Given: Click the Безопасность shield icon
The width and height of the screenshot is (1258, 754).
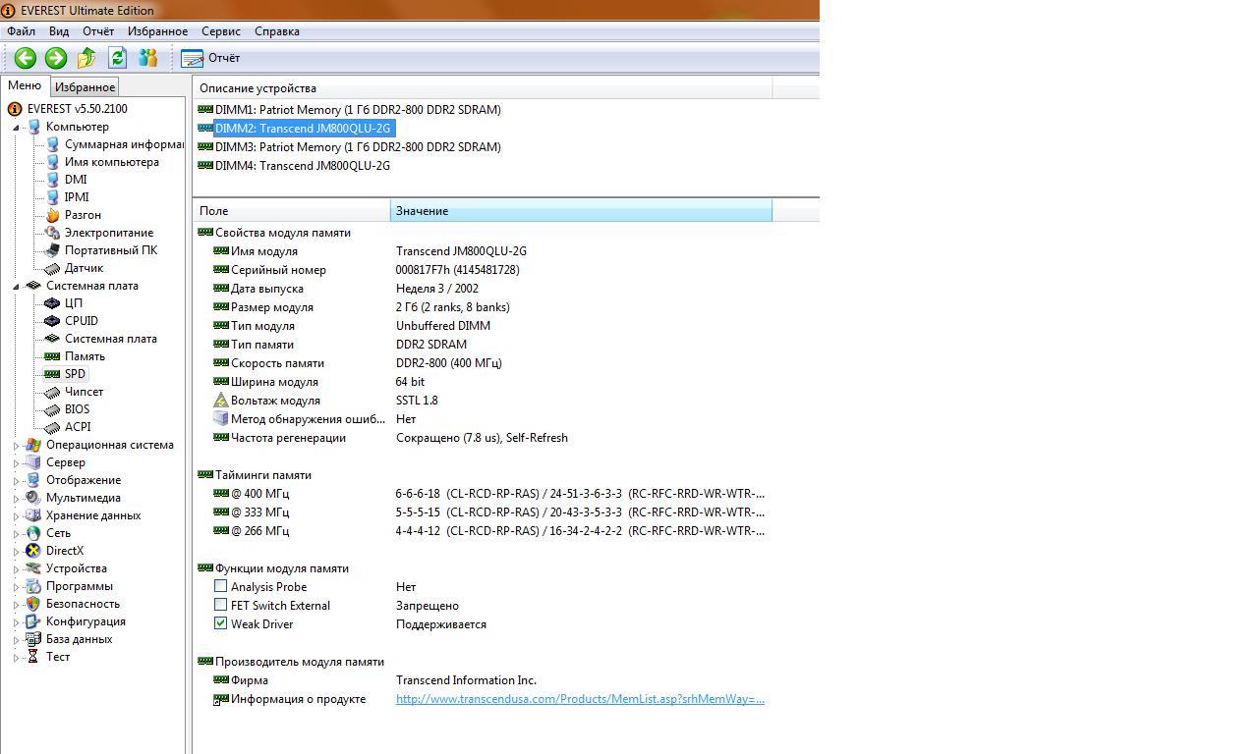Looking at the screenshot, I should 33,604.
